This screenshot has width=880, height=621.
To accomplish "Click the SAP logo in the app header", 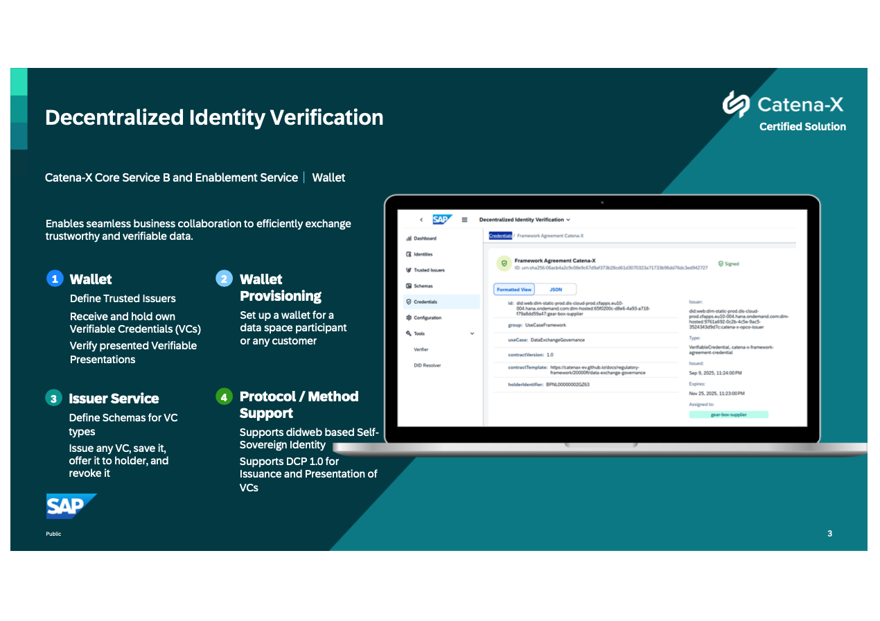I will 442,220.
